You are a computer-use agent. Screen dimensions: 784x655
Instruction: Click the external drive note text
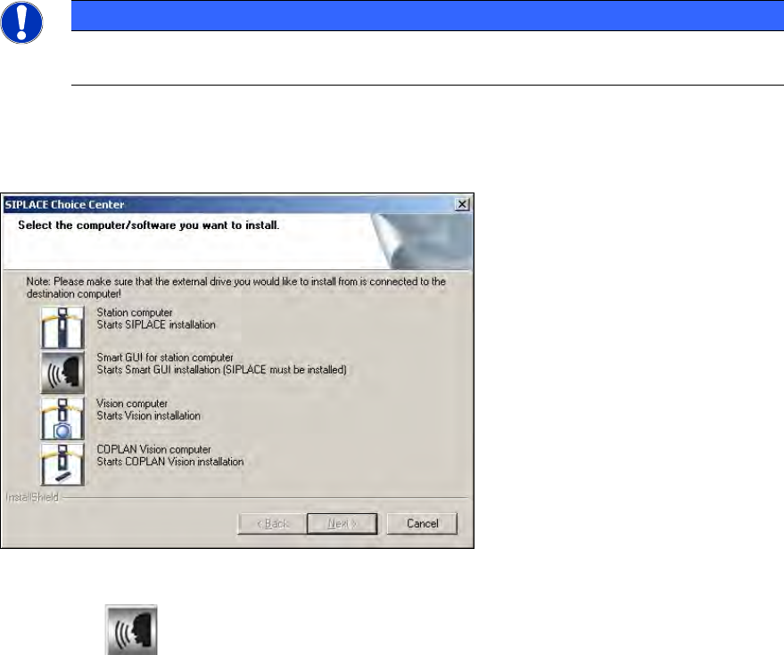[x=236, y=287]
